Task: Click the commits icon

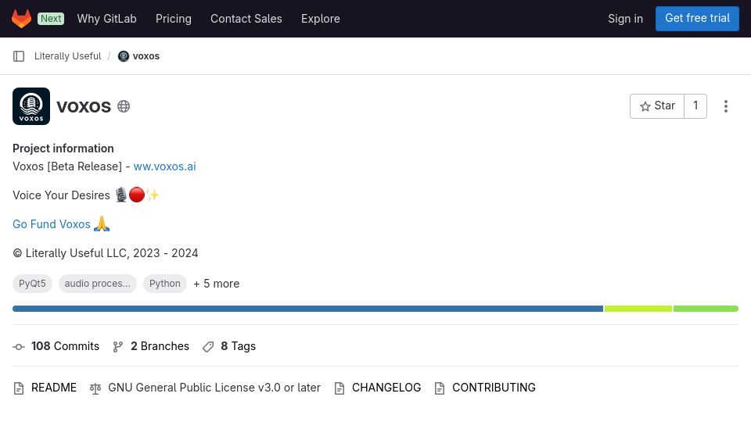Action: (19, 347)
